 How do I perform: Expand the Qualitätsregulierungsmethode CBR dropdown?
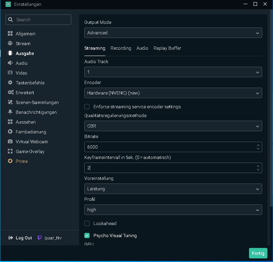click(x=173, y=126)
